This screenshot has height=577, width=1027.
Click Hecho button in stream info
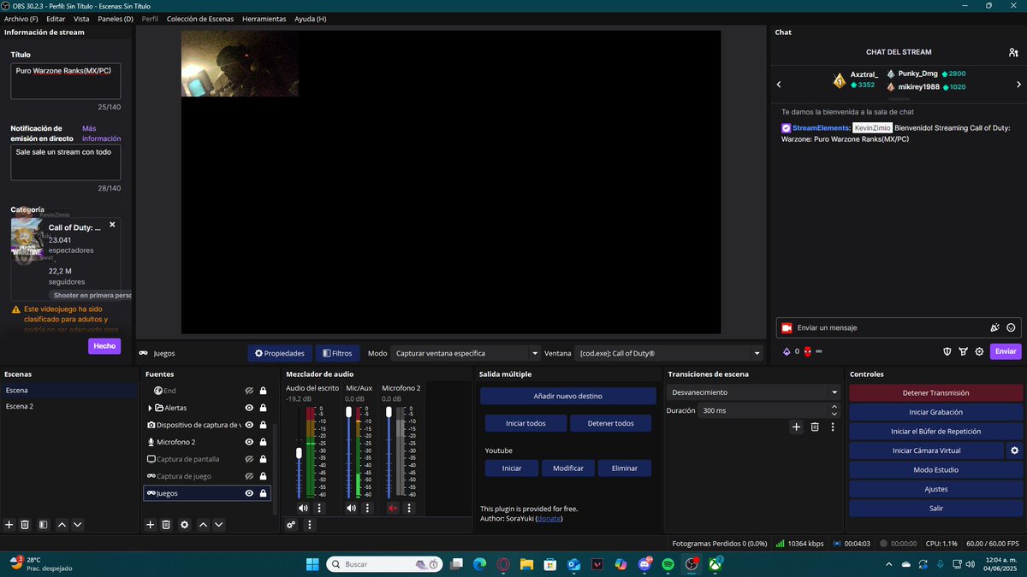pos(104,346)
